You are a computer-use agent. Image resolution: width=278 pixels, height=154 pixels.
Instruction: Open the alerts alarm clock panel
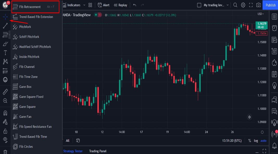click(x=274, y=28)
